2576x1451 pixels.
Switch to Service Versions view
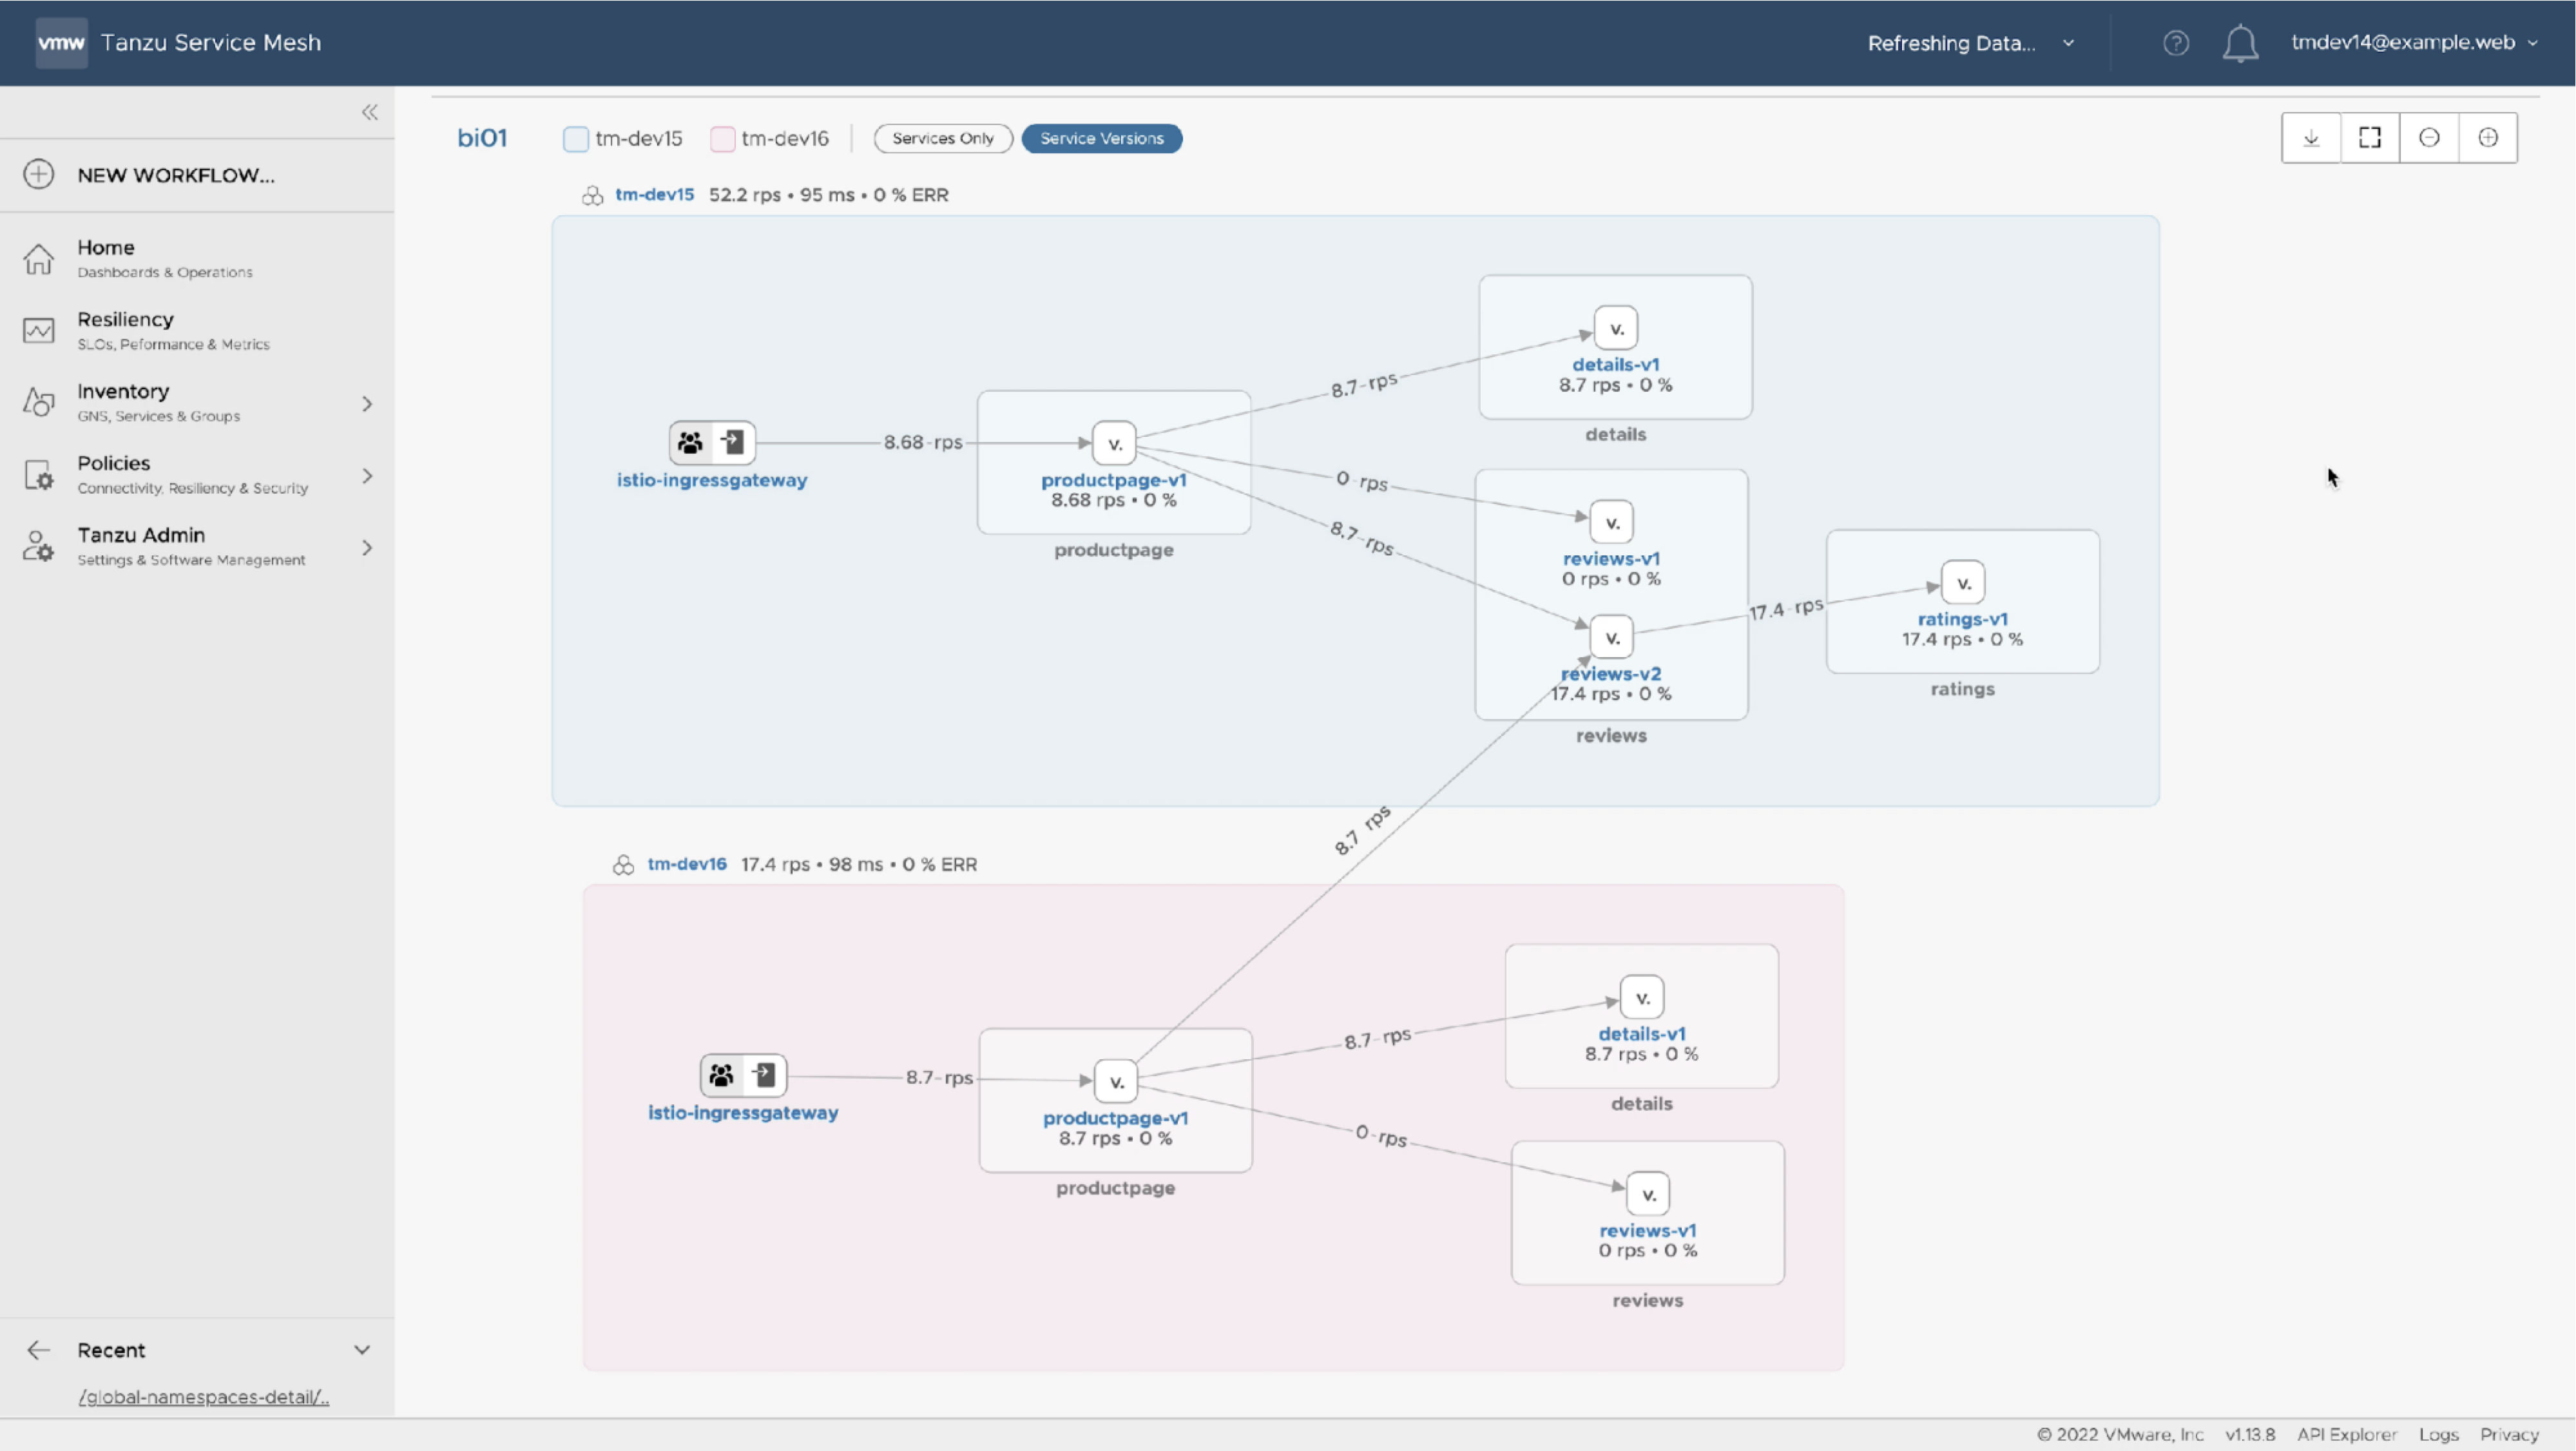1102,138
